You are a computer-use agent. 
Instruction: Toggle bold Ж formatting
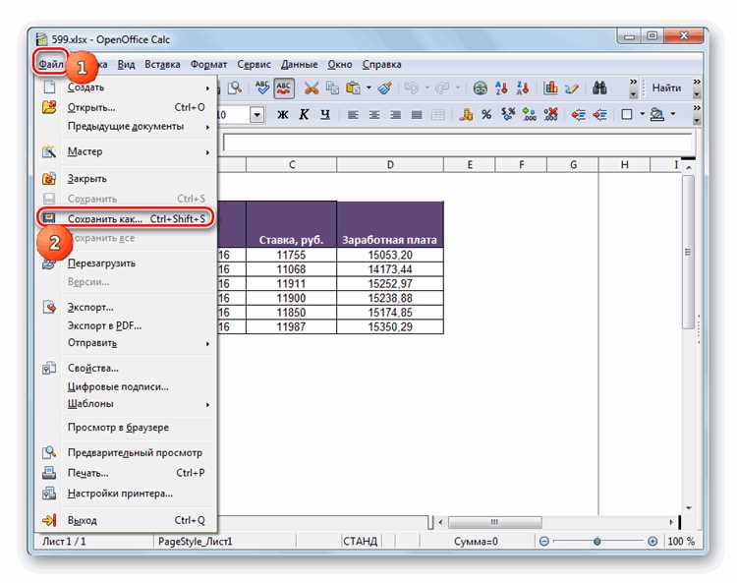282,115
